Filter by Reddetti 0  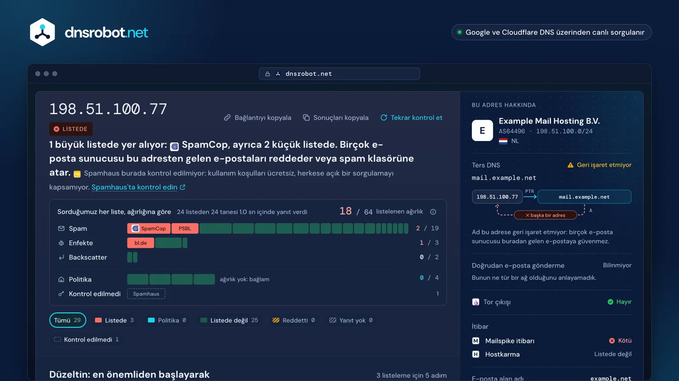294,320
